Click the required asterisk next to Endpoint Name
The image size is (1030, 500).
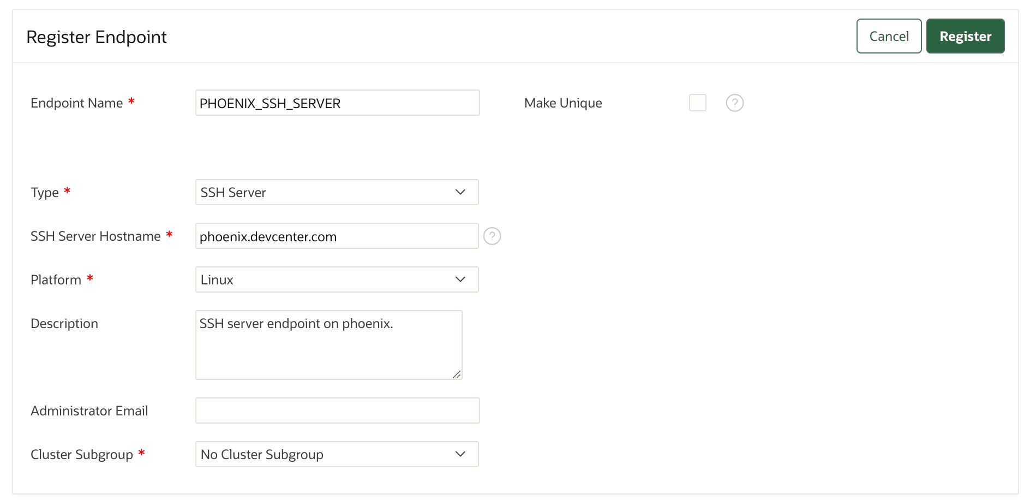point(131,101)
